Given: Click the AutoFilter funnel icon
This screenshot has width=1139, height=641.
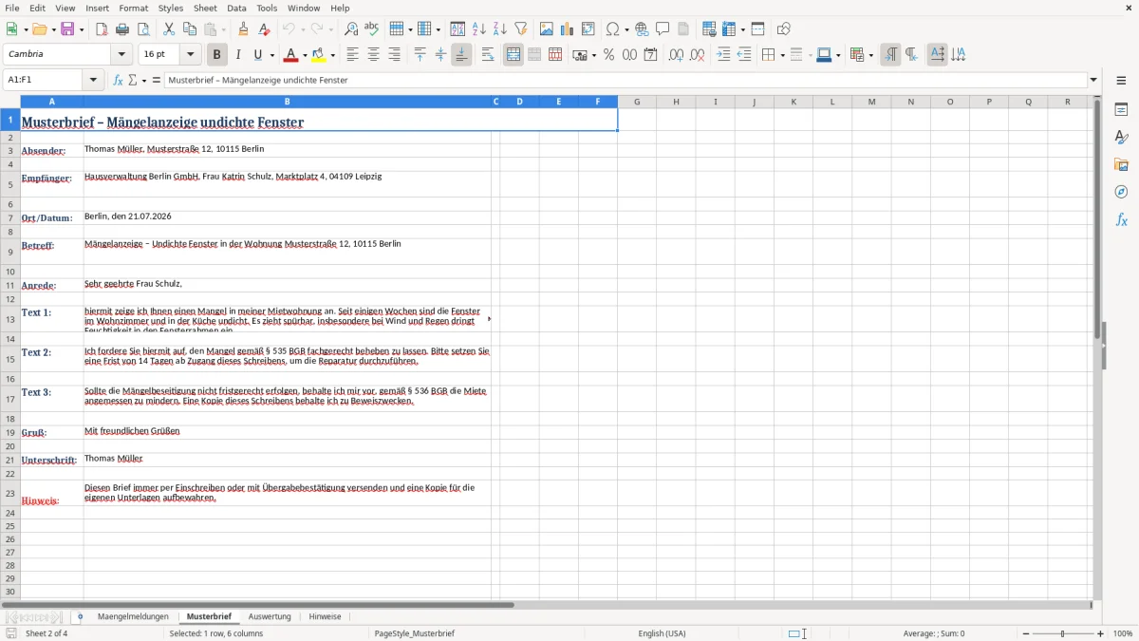Looking at the screenshot, I should (x=520, y=29).
